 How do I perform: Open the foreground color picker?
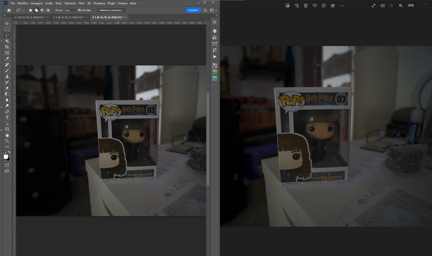click(x=6, y=157)
